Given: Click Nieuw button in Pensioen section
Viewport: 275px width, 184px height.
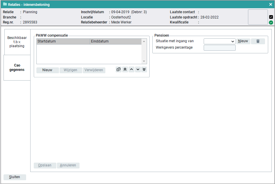Looking at the screenshot, I should click(243, 41).
